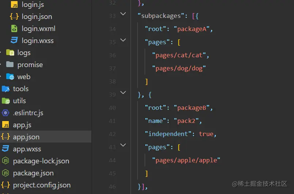294x194 pixels.
Task: Open the .eslintrc.js file
Action: [x=28, y=113]
